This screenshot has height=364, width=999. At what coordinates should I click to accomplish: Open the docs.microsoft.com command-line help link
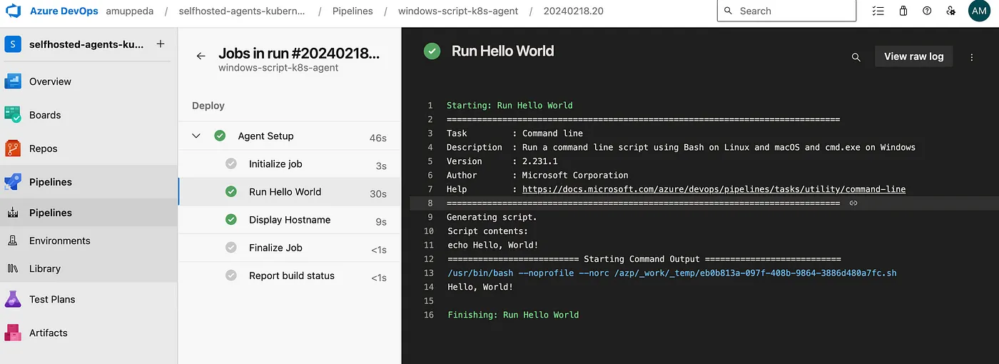(714, 189)
